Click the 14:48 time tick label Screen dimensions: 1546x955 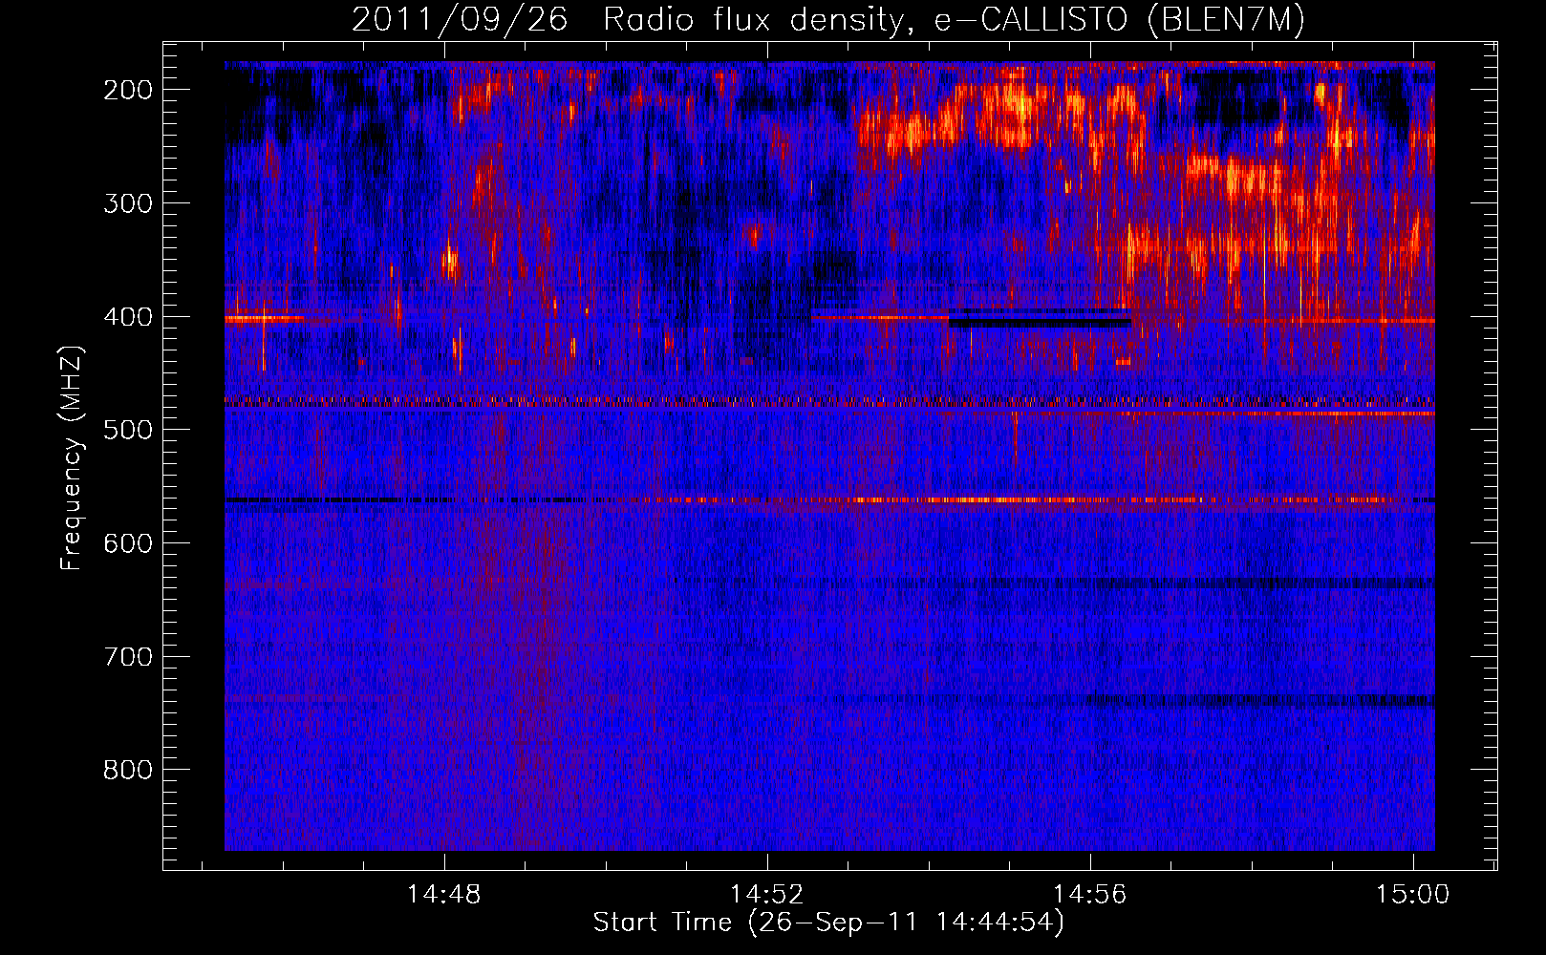click(x=444, y=895)
